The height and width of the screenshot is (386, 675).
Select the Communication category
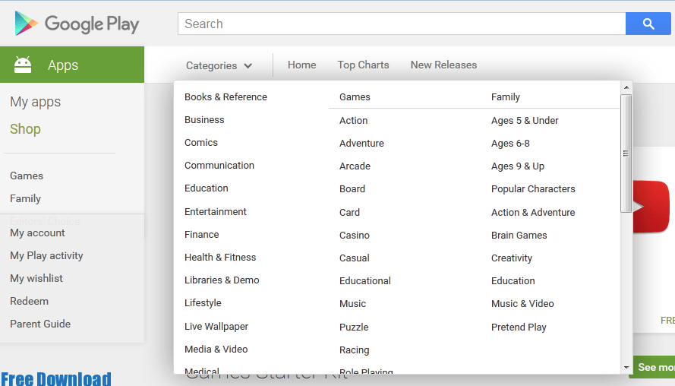point(219,166)
